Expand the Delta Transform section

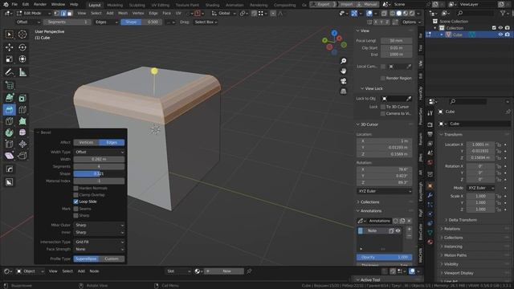[x=463, y=220]
